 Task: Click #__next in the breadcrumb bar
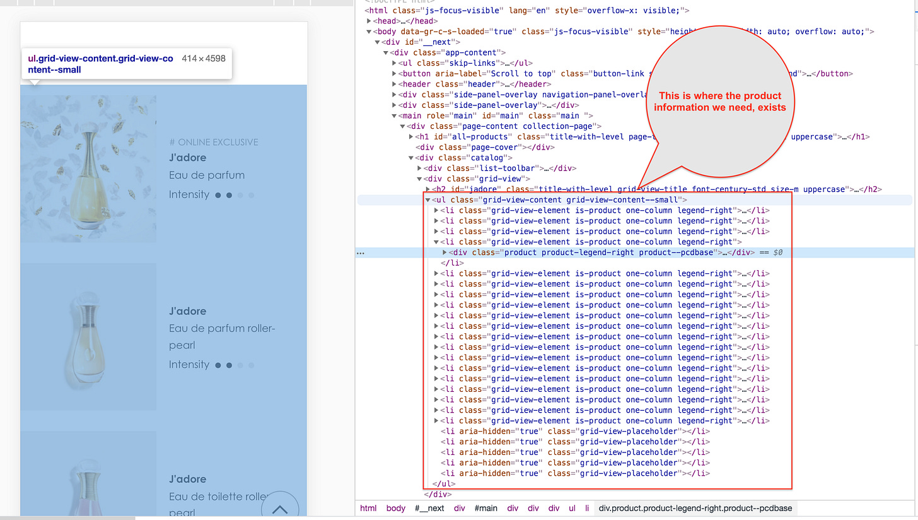coord(429,508)
